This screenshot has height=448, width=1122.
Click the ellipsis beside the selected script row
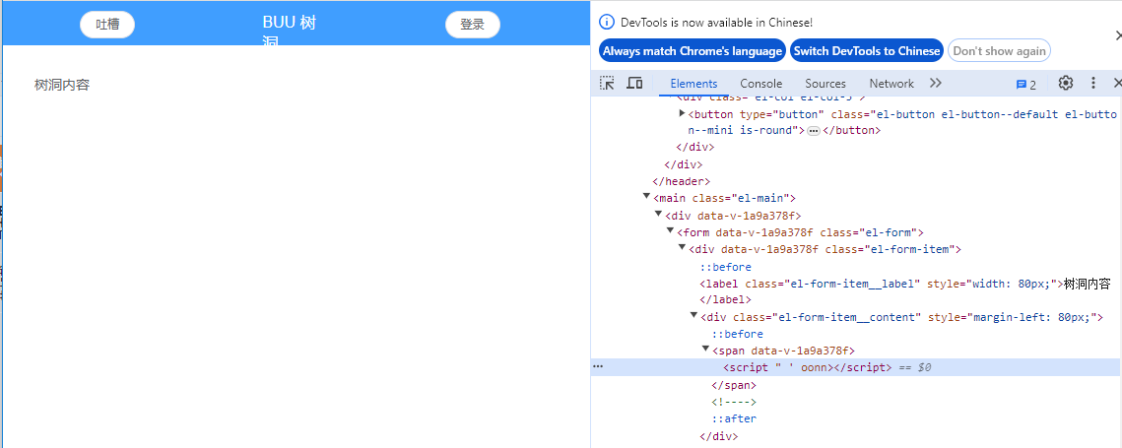click(x=598, y=367)
